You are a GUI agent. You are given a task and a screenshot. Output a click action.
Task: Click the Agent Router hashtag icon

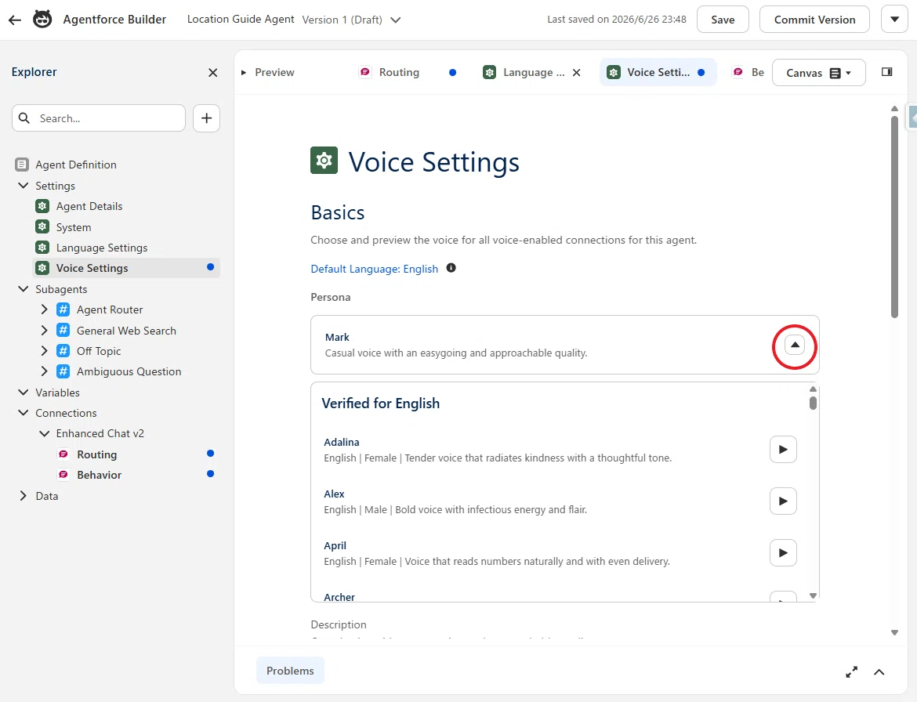pos(63,309)
